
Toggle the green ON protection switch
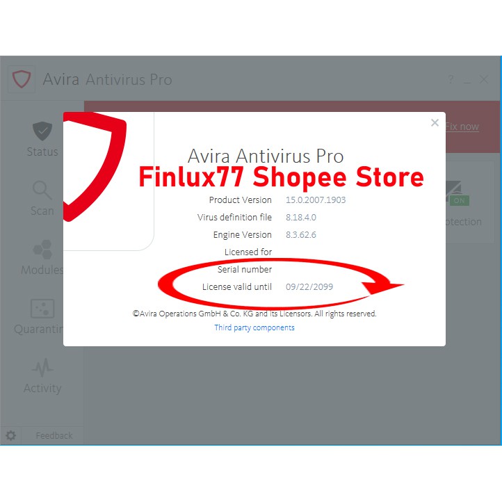(460, 201)
